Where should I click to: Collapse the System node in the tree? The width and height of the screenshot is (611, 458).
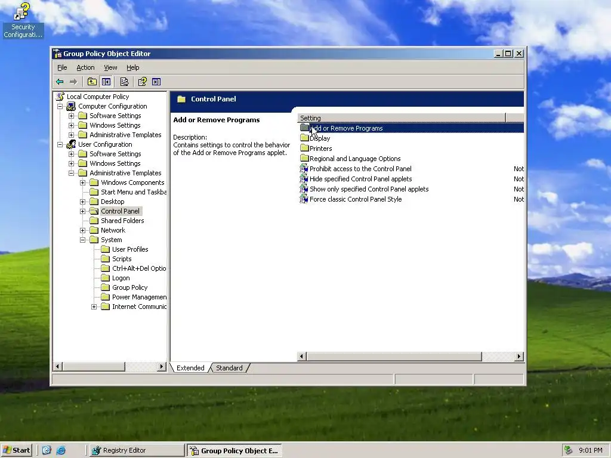point(82,240)
